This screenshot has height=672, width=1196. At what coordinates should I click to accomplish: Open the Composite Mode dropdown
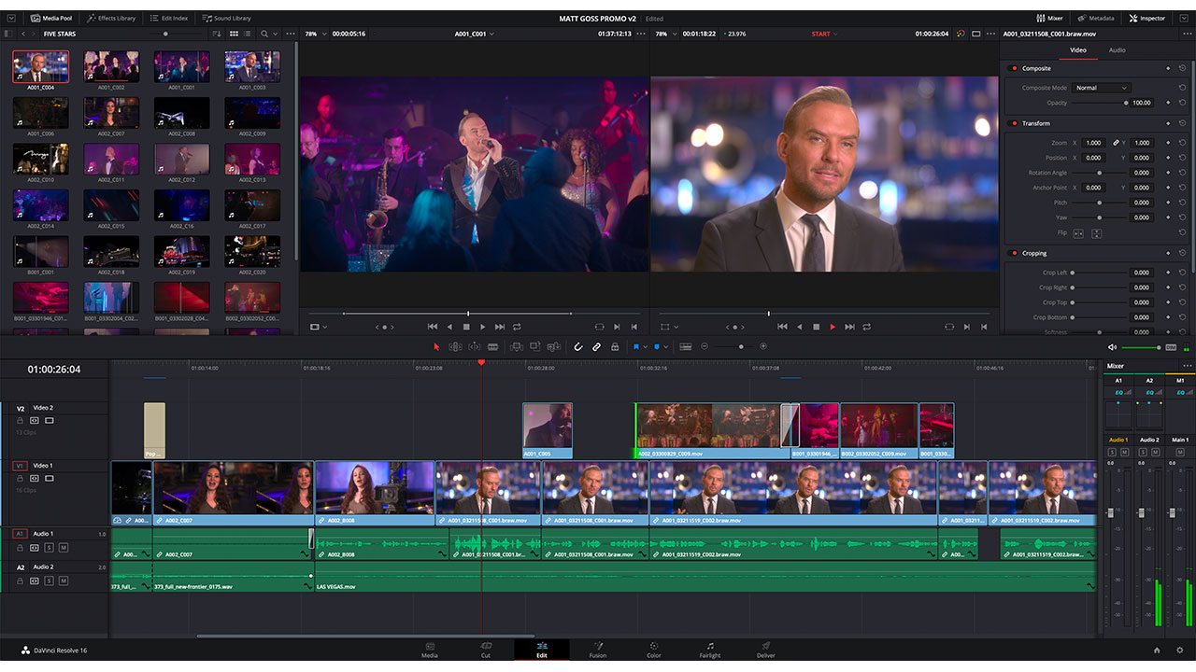click(1101, 87)
